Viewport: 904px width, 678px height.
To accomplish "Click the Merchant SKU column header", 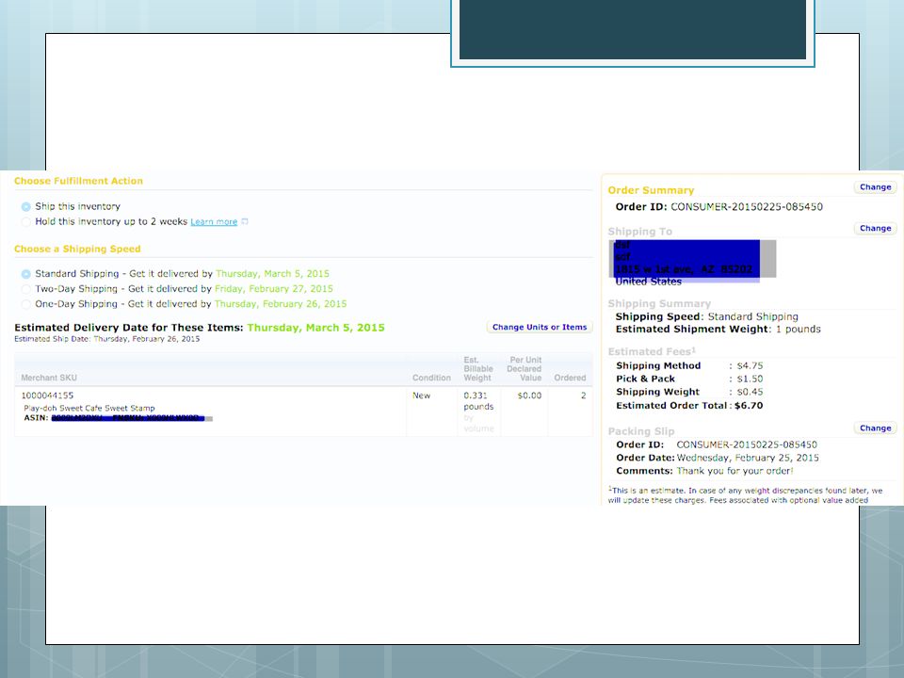I will pos(49,378).
